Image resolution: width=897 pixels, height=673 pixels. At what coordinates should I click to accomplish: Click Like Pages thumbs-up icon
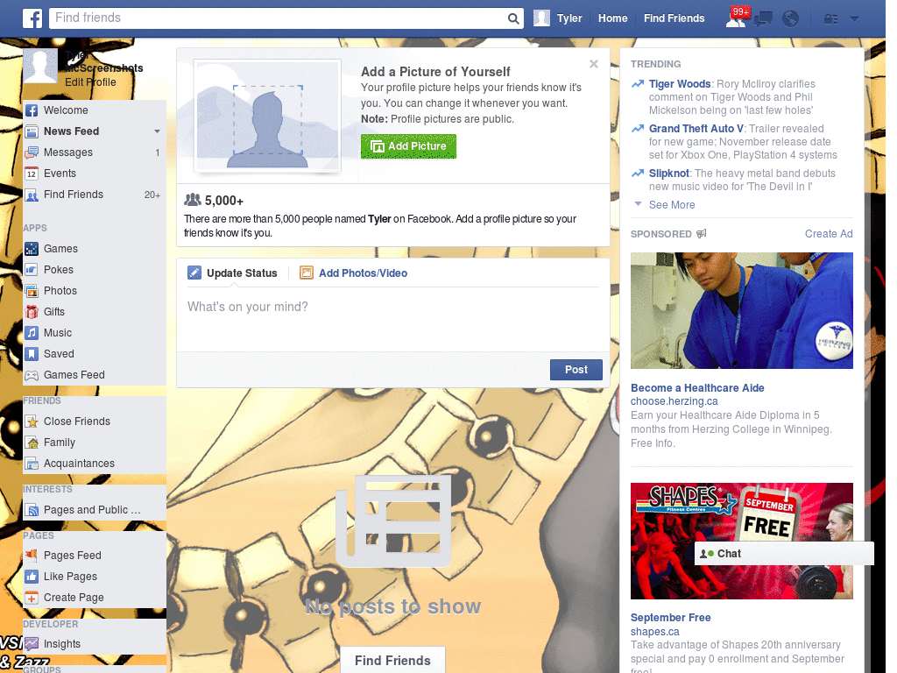32,577
